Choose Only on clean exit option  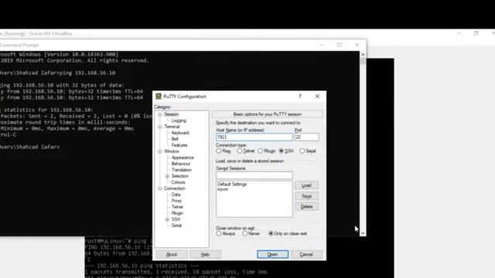[x=271, y=233]
